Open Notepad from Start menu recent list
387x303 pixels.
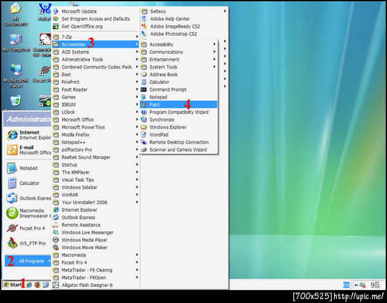click(28, 168)
